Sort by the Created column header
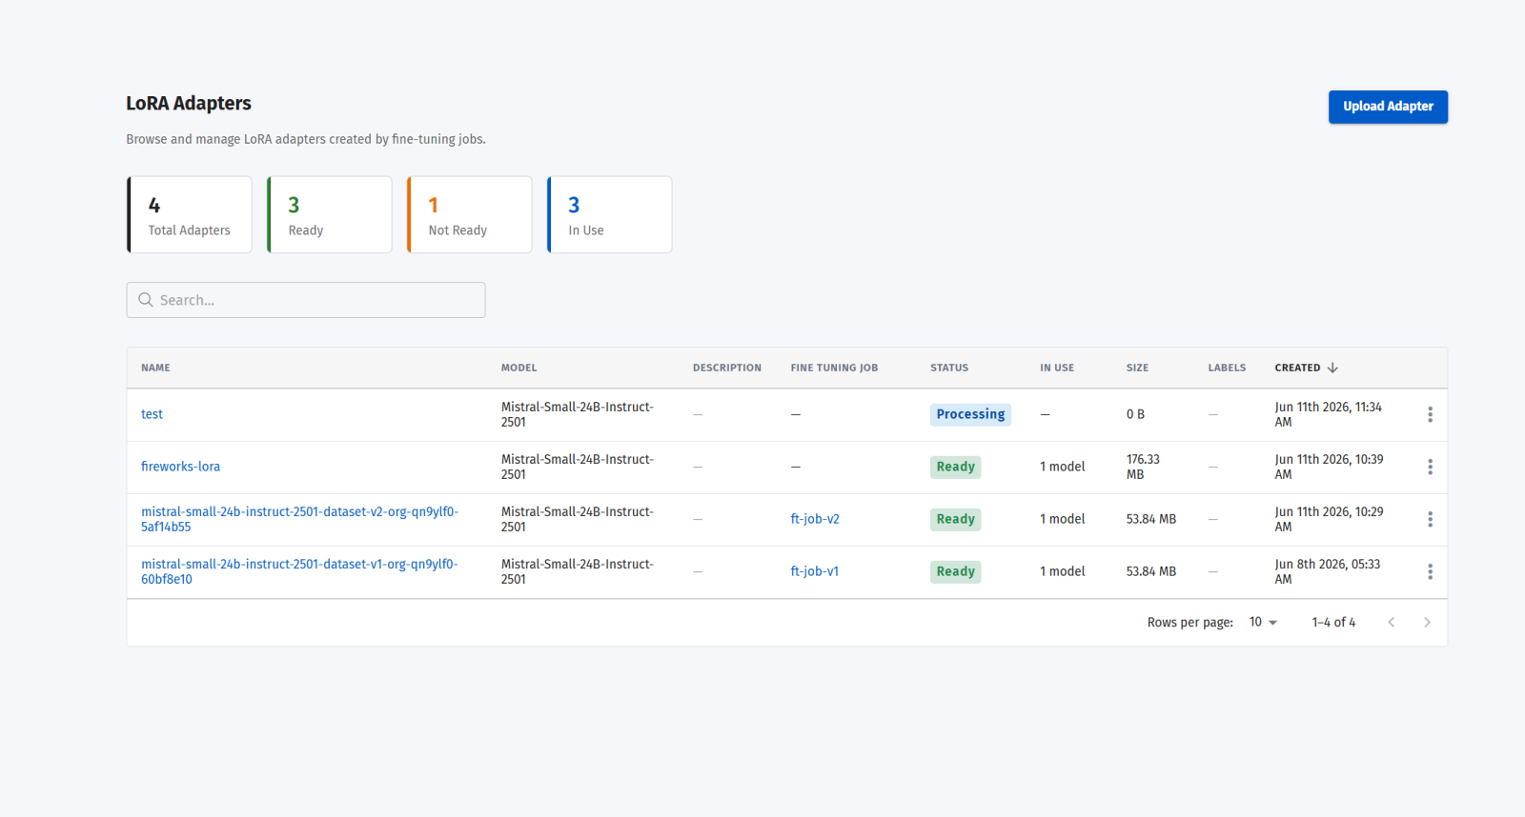 pyautogui.click(x=1297, y=368)
